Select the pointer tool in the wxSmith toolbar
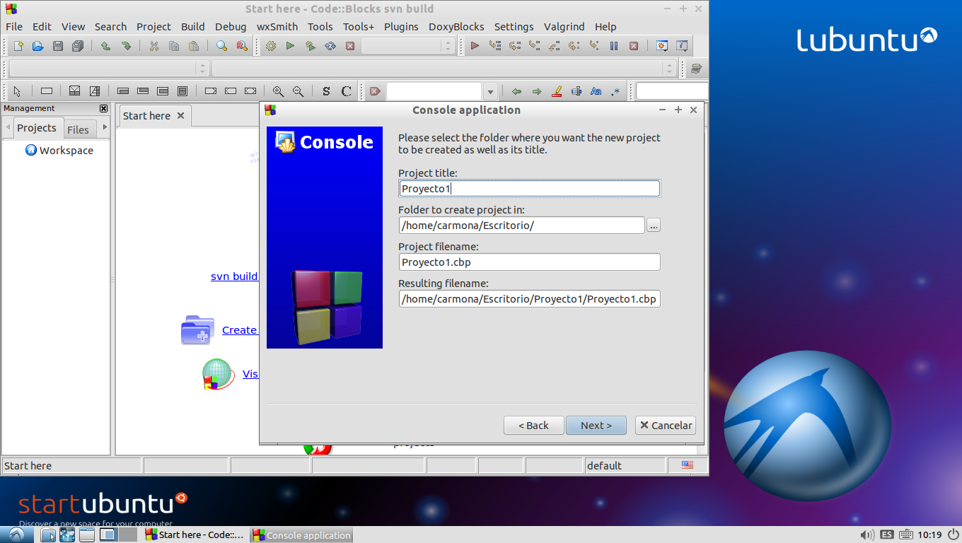Screen dimensions: 962x543 17,91
